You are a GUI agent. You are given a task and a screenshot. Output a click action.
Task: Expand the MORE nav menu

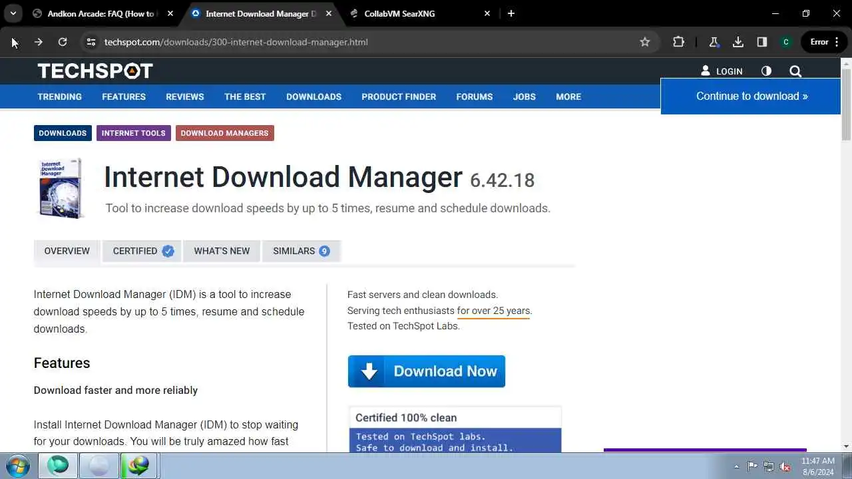pyautogui.click(x=568, y=96)
